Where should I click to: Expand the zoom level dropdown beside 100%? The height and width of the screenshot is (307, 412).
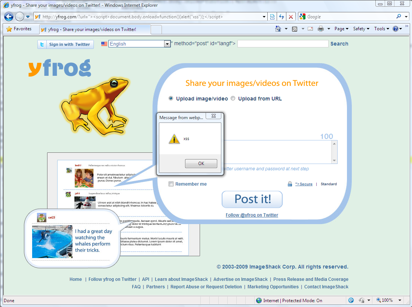point(400,300)
